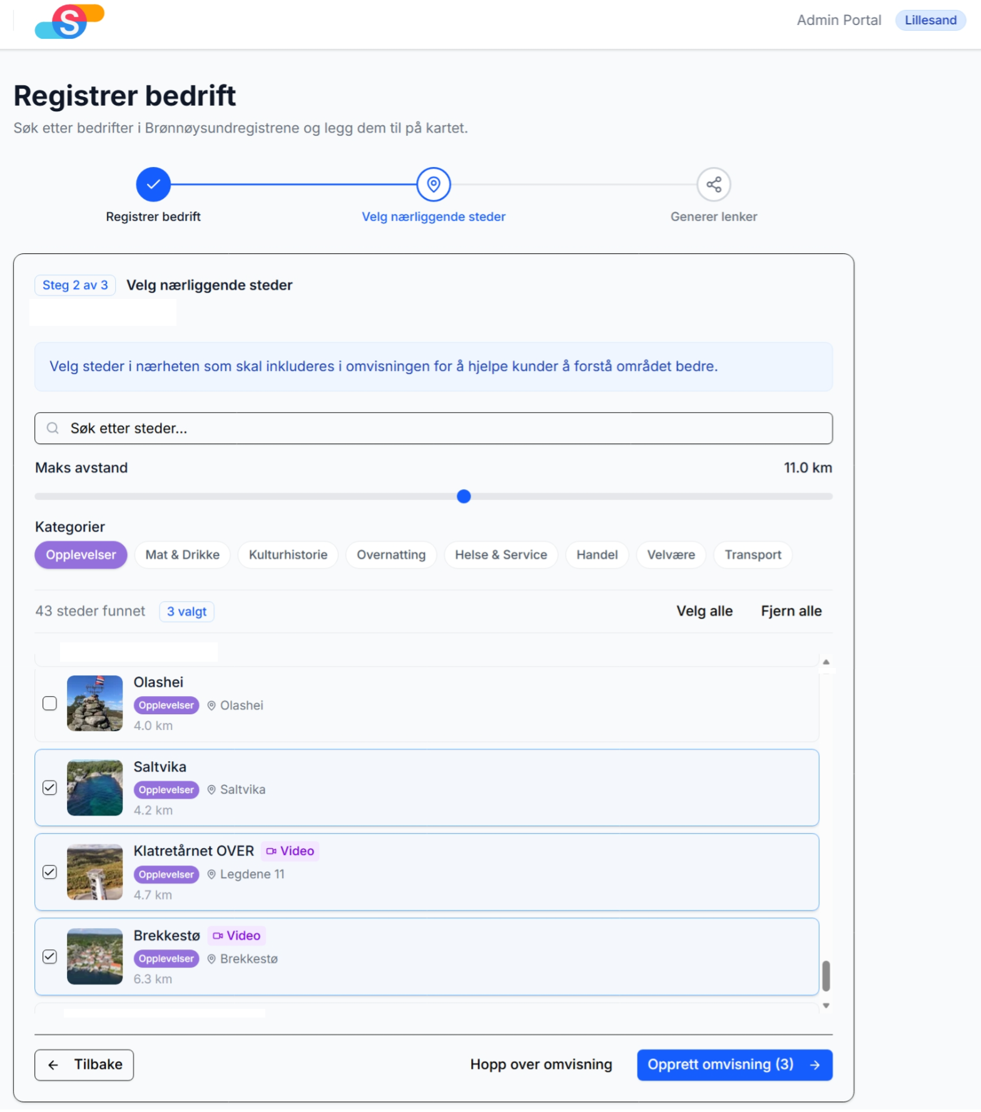Click the share step icon for Generer lenker
Image resolution: width=981 pixels, height=1112 pixels.
pyautogui.click(x=713, y=184)
